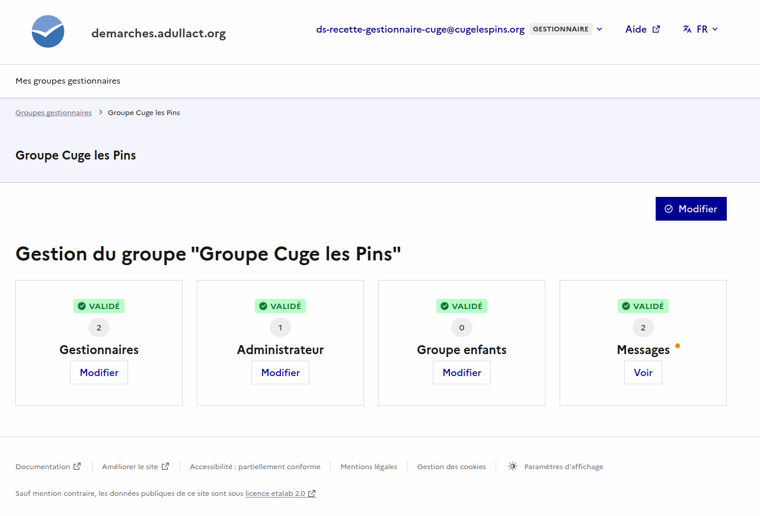Click VALIDÉ badge on Groupe enfants card
The image size is (760, 516).
coord(462,306)
